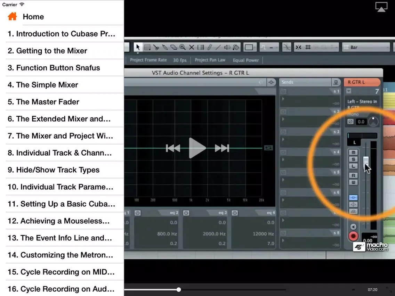Toggle power for eq 4 band
Screen dimensions: 395x296
point(235,213)
